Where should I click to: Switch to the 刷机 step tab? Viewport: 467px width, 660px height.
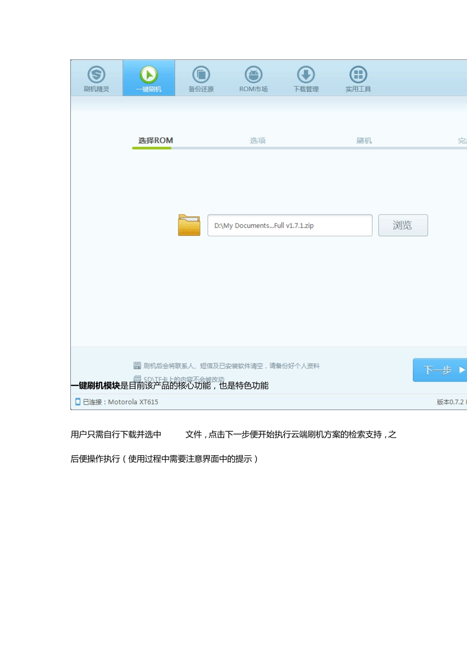pos(364,140)
